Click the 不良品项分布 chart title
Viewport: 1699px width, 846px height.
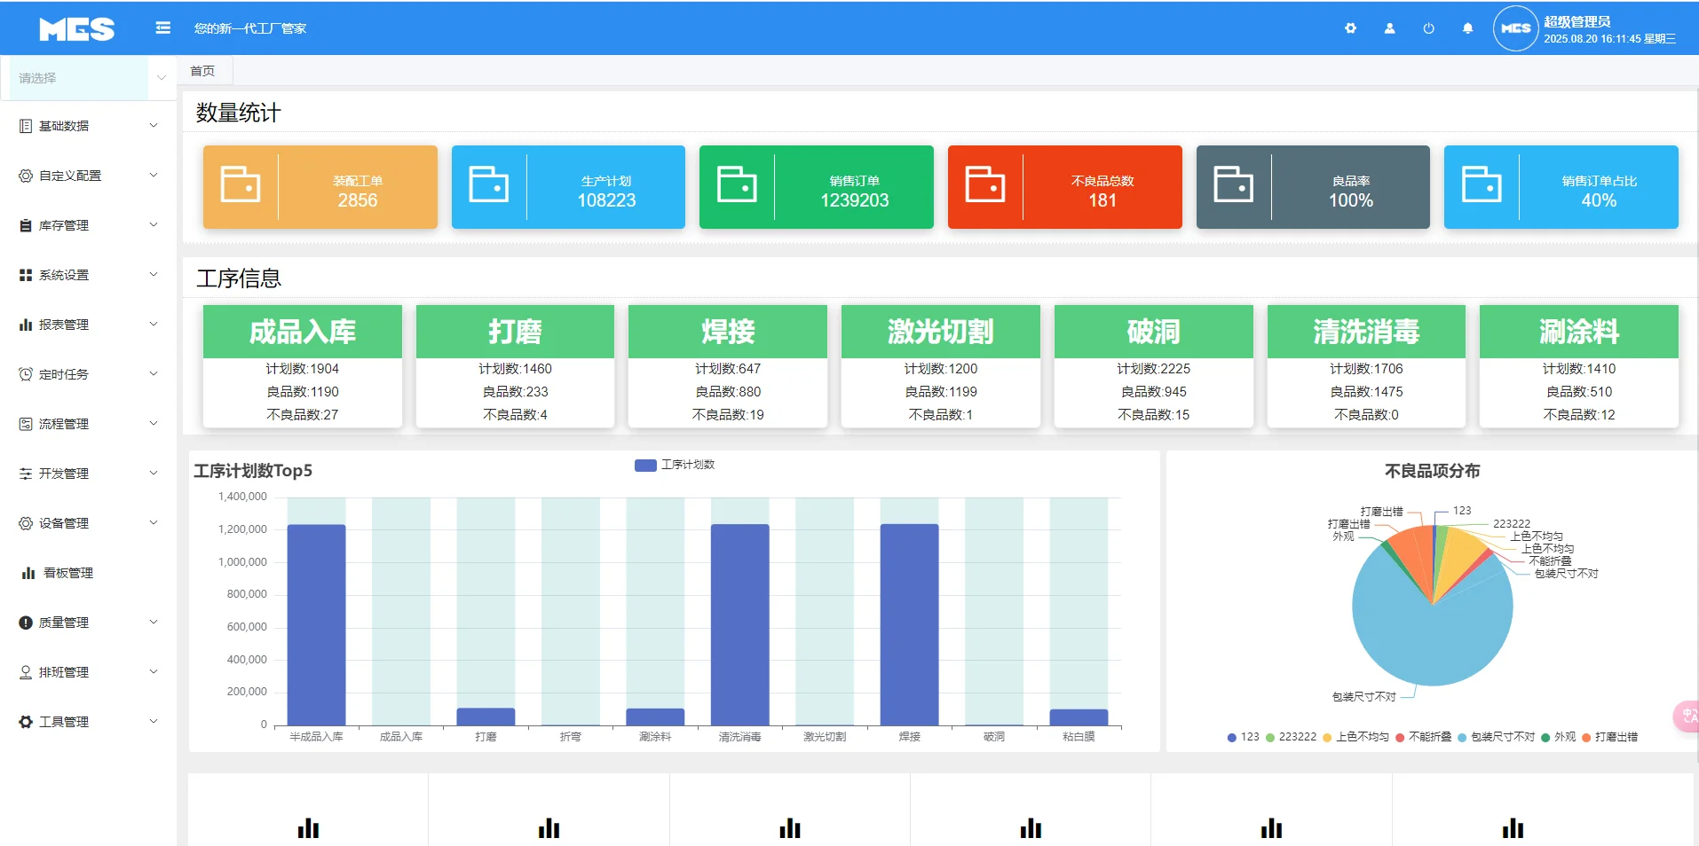[1432, 471]
